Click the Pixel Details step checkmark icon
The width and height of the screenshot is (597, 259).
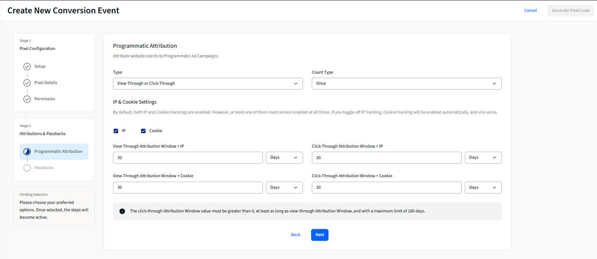pos(27,83)
